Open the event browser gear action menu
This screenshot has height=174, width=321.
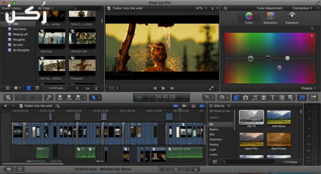17,88
